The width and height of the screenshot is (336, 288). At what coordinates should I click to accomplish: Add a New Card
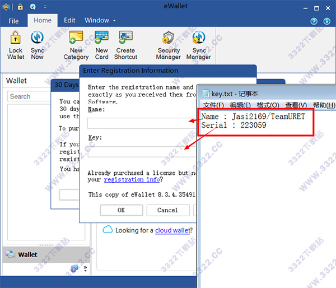coord(101,45)
